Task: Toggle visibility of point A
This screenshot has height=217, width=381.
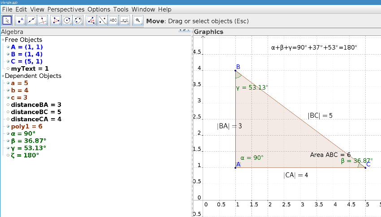Action: [x=8, y=47]
